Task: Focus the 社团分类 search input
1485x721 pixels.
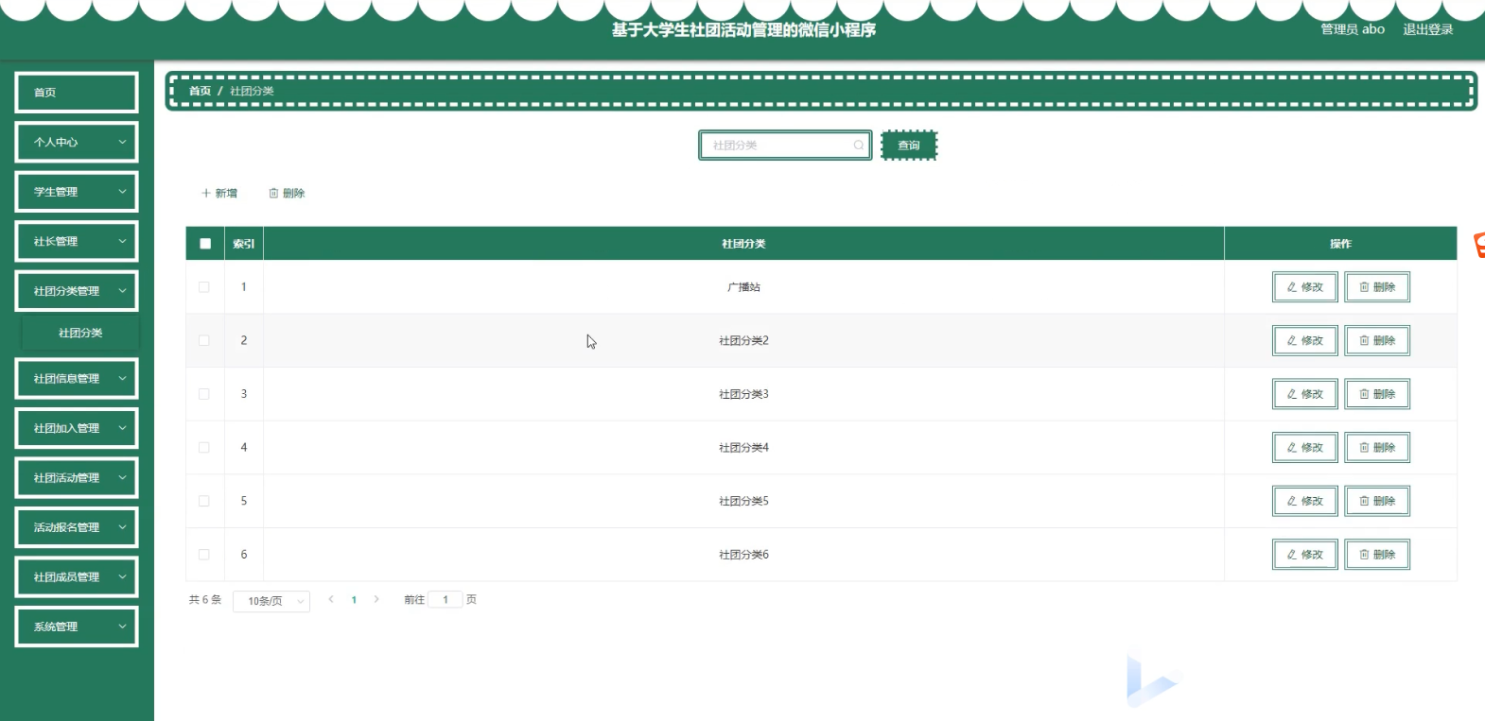Action: (x=785, y=146)
